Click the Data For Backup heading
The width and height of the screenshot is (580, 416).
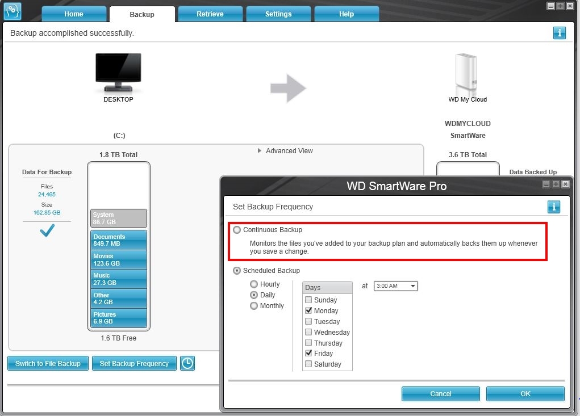(x=47, y=172)
